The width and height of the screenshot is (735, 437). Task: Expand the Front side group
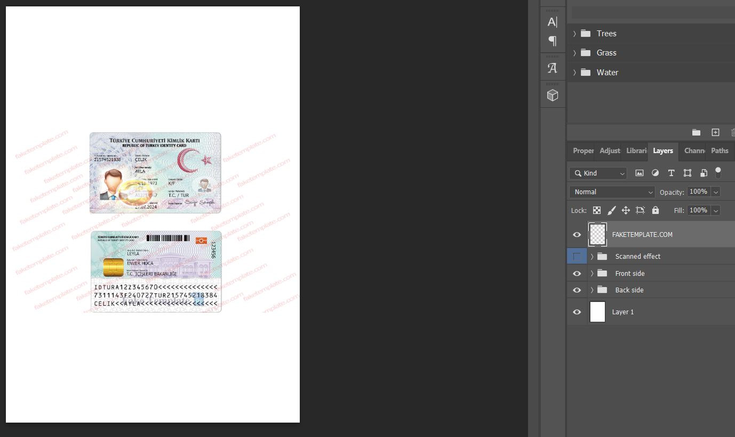pos(592,273)
